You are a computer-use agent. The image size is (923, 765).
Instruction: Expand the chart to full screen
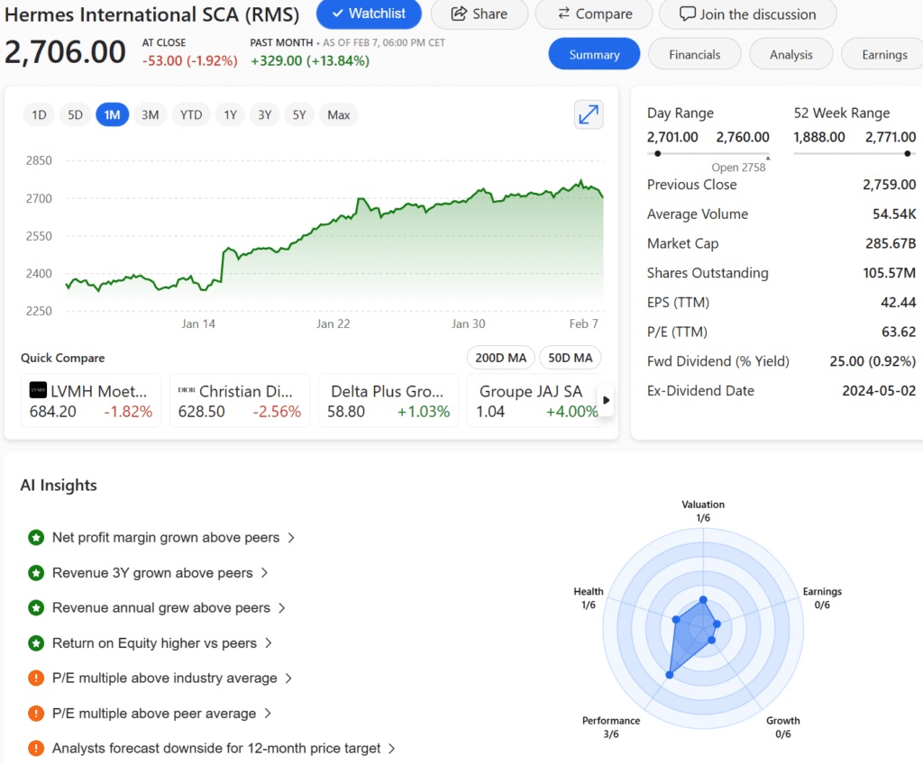[x=588, y=114]
